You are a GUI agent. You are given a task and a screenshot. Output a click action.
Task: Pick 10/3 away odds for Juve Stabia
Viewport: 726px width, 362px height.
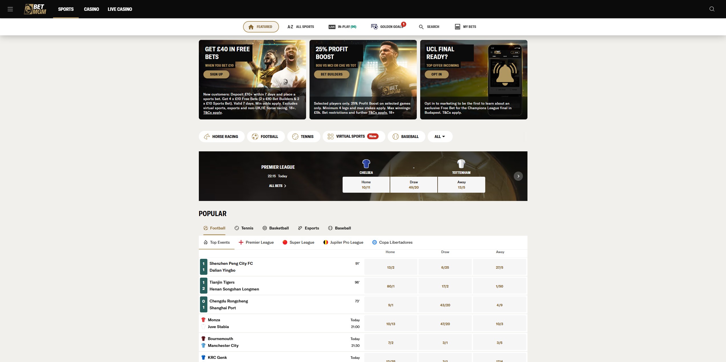point(499,324)
